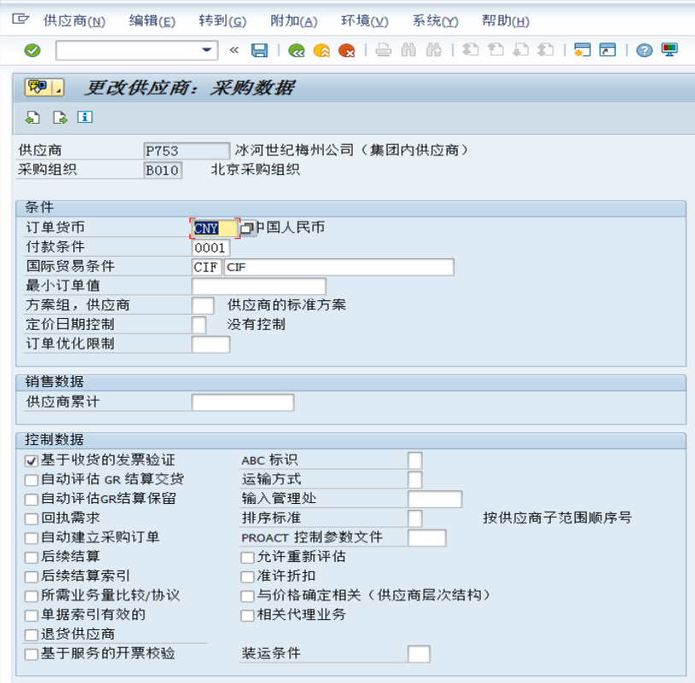Click the PROACT 控制参数文件 input field
The height and width of the screenshot is (683, 695).
[427, 538]
